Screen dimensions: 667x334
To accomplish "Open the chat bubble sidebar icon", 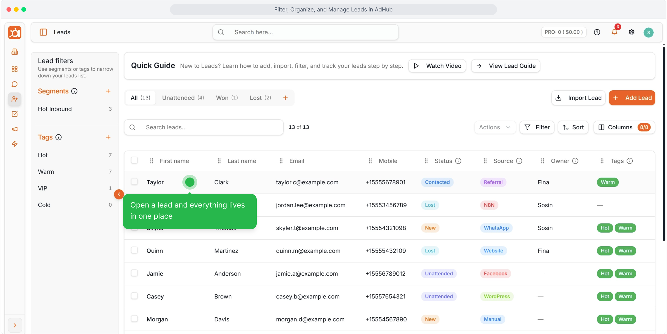I will coord(15,84).
